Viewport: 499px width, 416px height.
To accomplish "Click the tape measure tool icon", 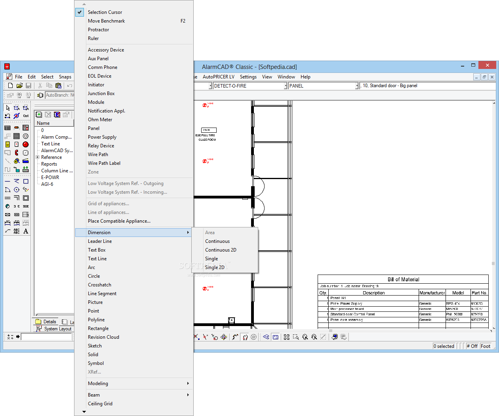I will click(x=17, y=161).
